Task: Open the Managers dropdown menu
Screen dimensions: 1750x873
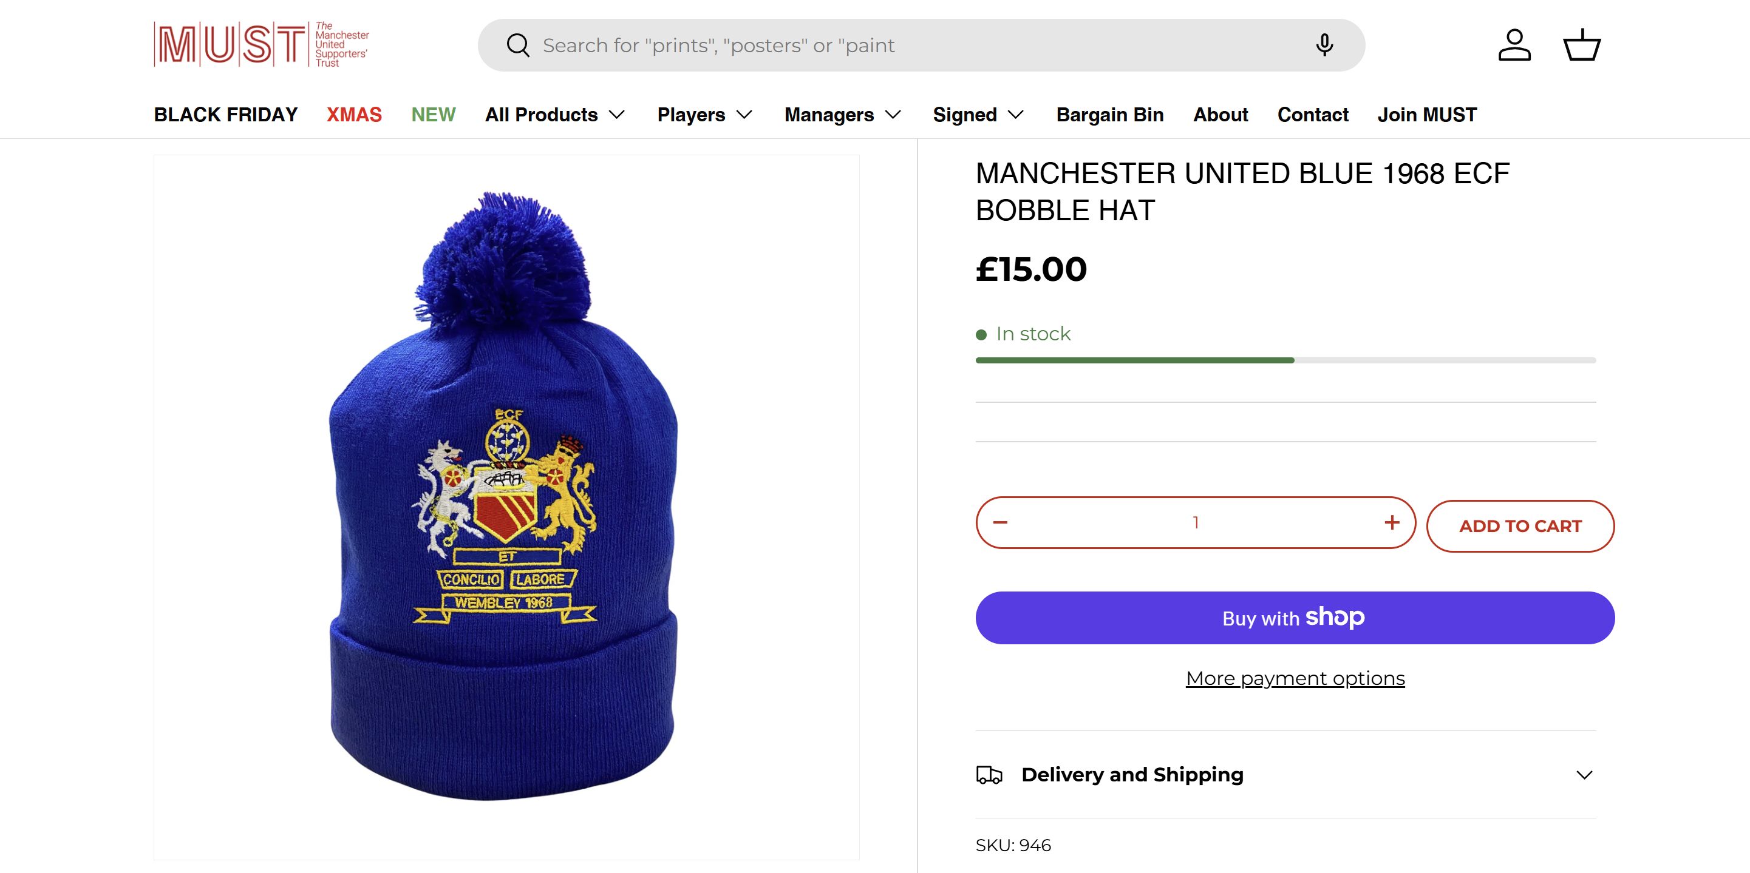Action: [x=842, y=115]
